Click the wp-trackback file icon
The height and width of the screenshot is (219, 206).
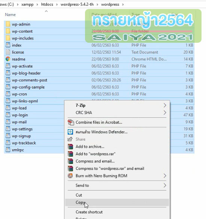pyautogui.click(x=8, y=143)
